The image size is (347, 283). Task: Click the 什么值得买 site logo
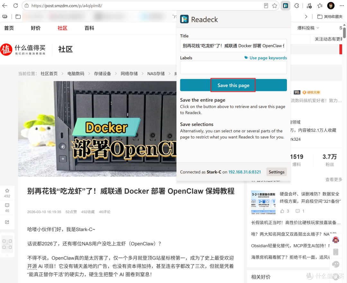point(23,49)
